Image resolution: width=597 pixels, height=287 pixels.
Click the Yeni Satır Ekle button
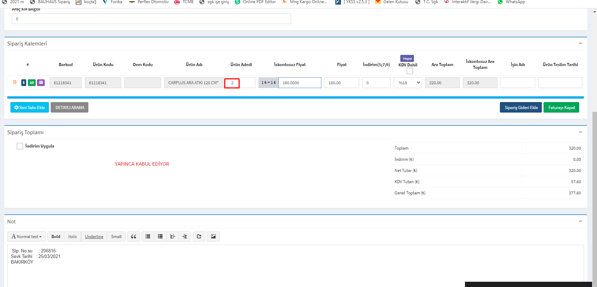(x=30, y=108)
